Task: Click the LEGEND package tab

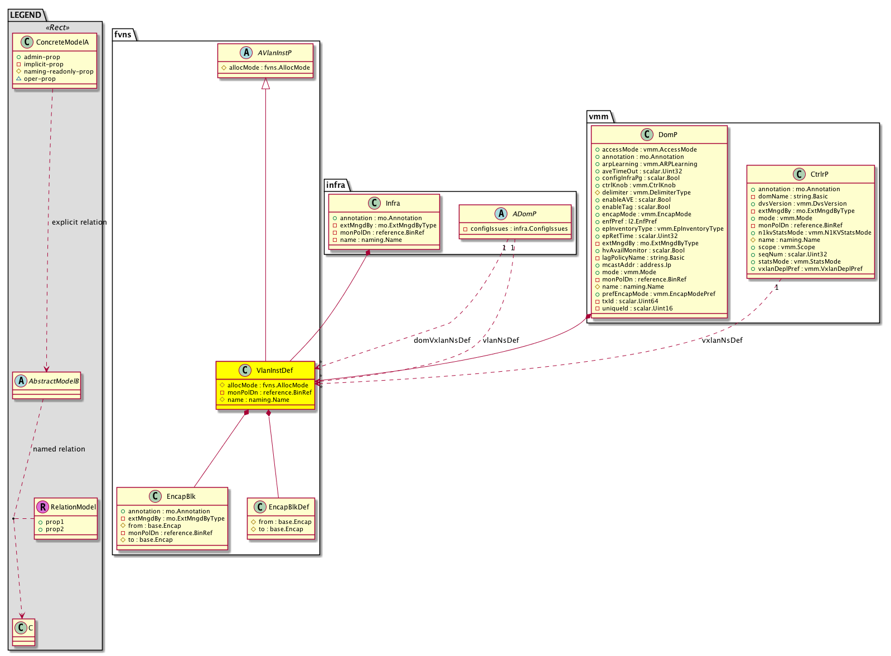Action: tap(26, 15)
